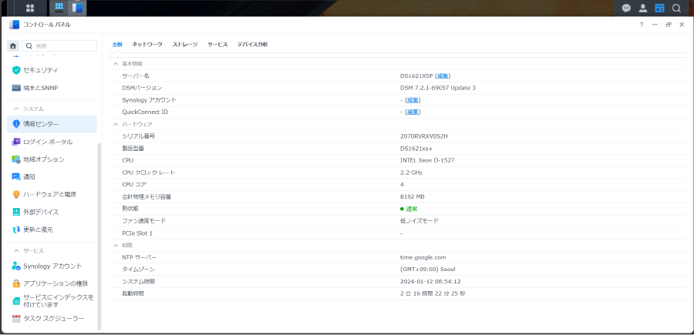Open タスク スケジューラー in the sidebar
This screenshot has width=694, height=335.
click(x=52, y=319)
